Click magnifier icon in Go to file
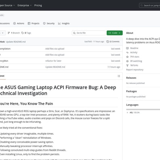Image resolution: width=160 pixels, height=160 pixels. pyautogui.click(x=74, y=33)
